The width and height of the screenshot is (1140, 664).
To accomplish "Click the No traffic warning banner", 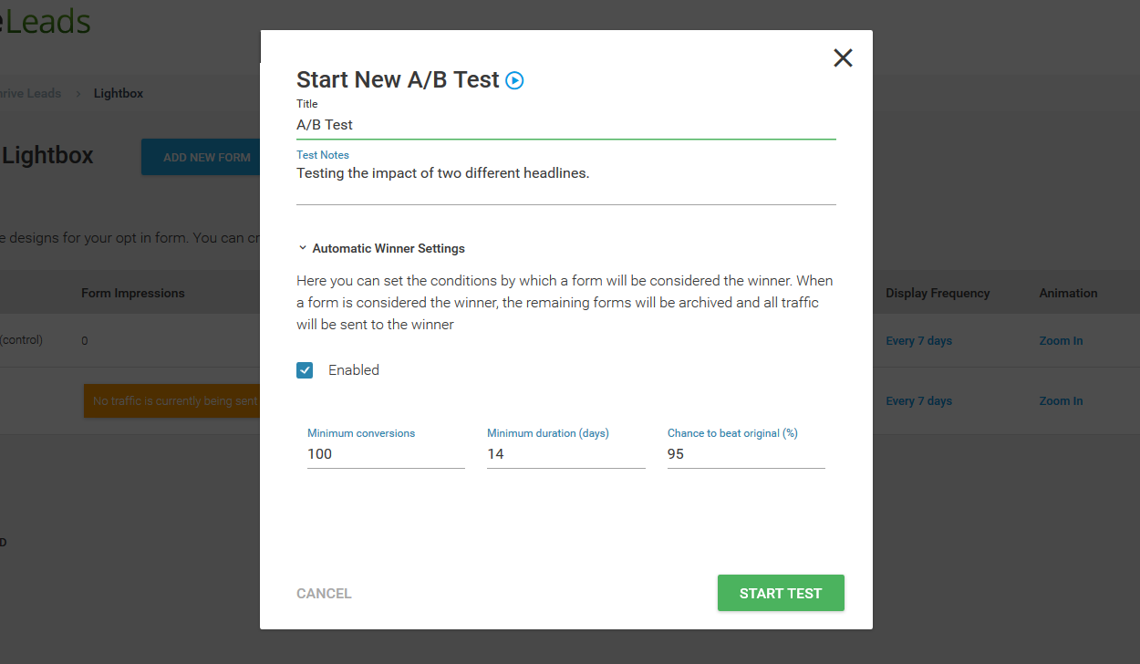I will click(x=172, y=401).
